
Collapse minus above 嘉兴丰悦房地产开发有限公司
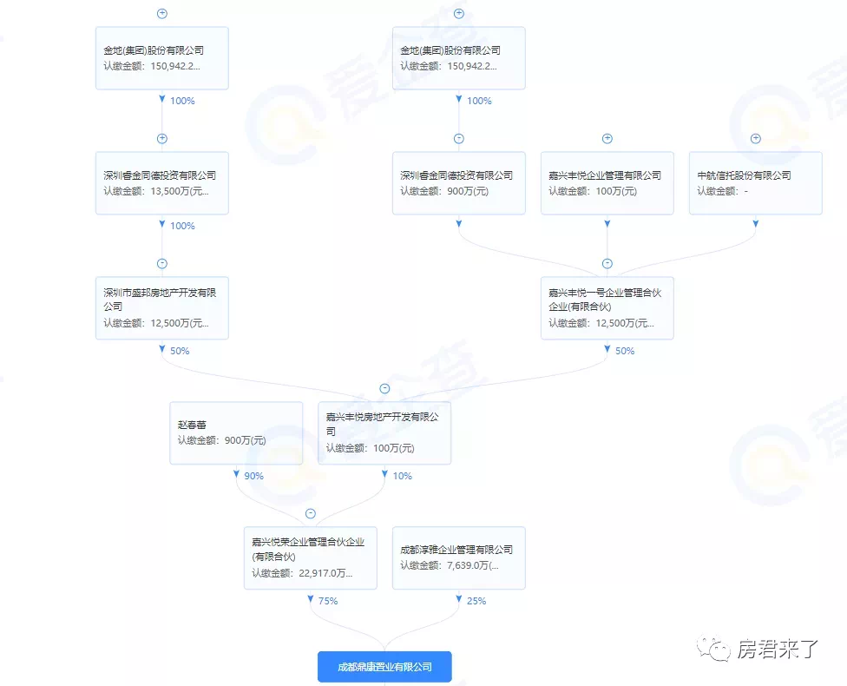point(384,388)
